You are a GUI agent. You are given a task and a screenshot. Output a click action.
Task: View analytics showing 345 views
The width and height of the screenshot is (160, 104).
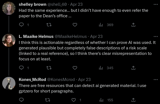[106, 68]
